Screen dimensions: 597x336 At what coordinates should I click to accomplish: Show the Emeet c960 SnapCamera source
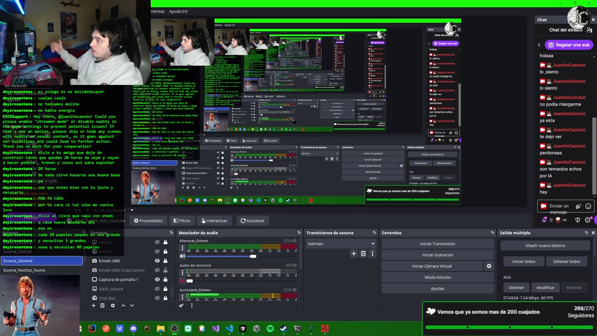pos(157,270)
